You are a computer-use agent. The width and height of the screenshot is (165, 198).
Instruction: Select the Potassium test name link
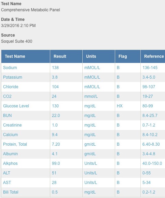[13, 77]
